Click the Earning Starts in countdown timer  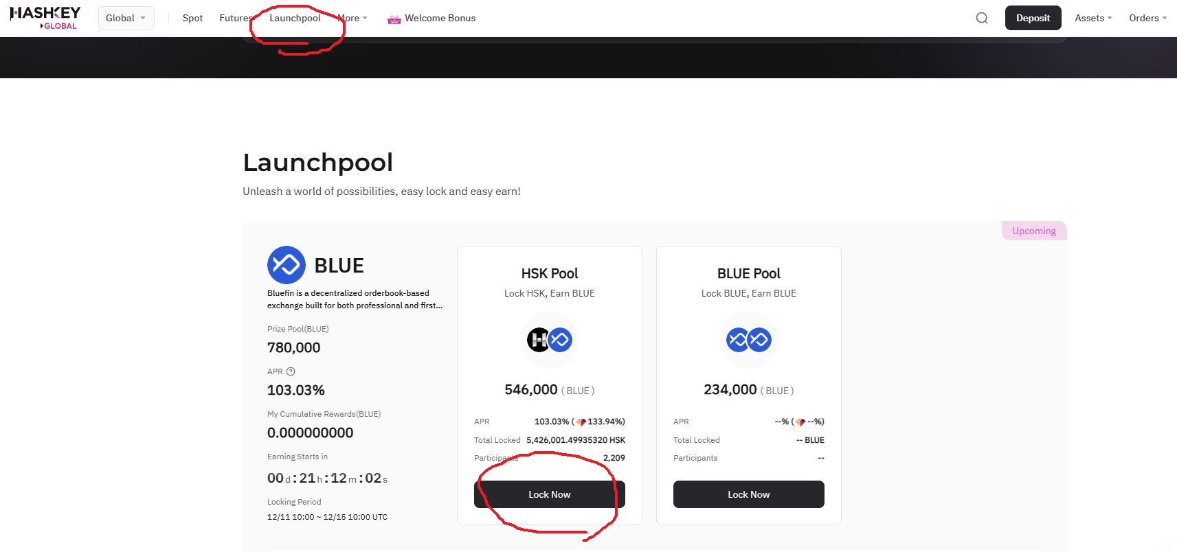coord(328,478)
